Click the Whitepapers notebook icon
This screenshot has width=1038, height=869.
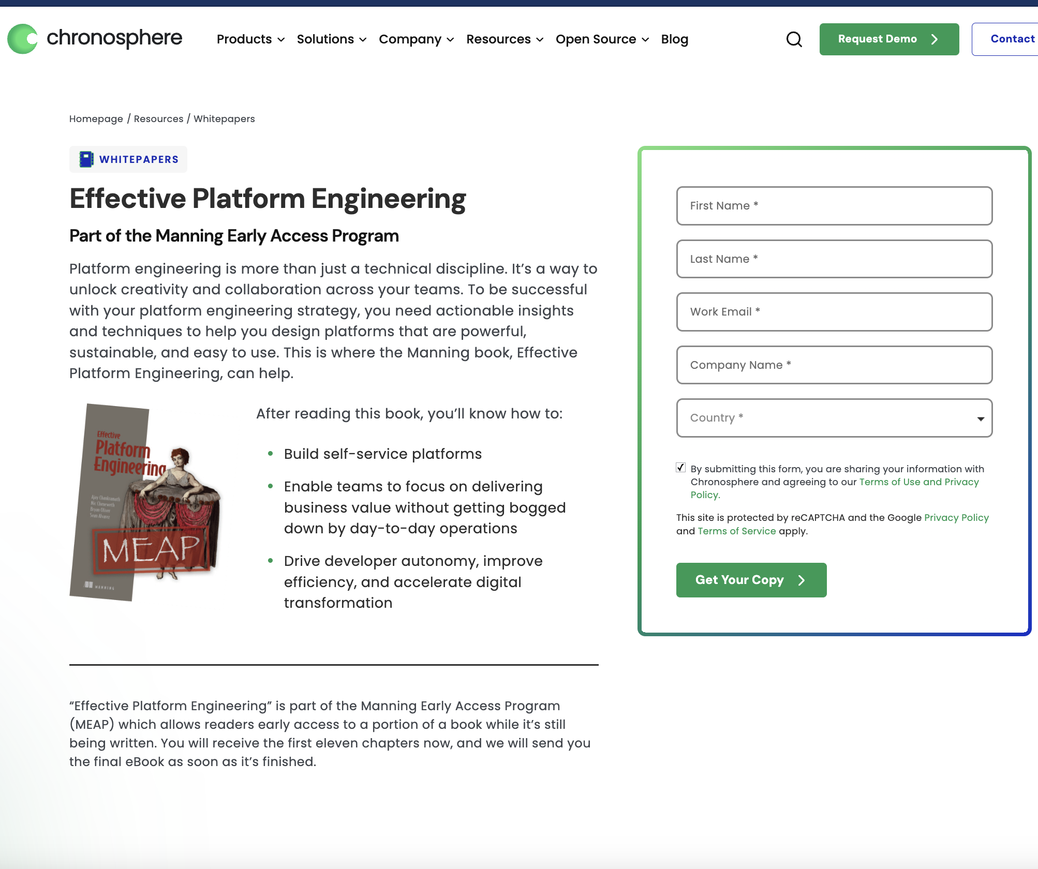click(x=86, y=159)
